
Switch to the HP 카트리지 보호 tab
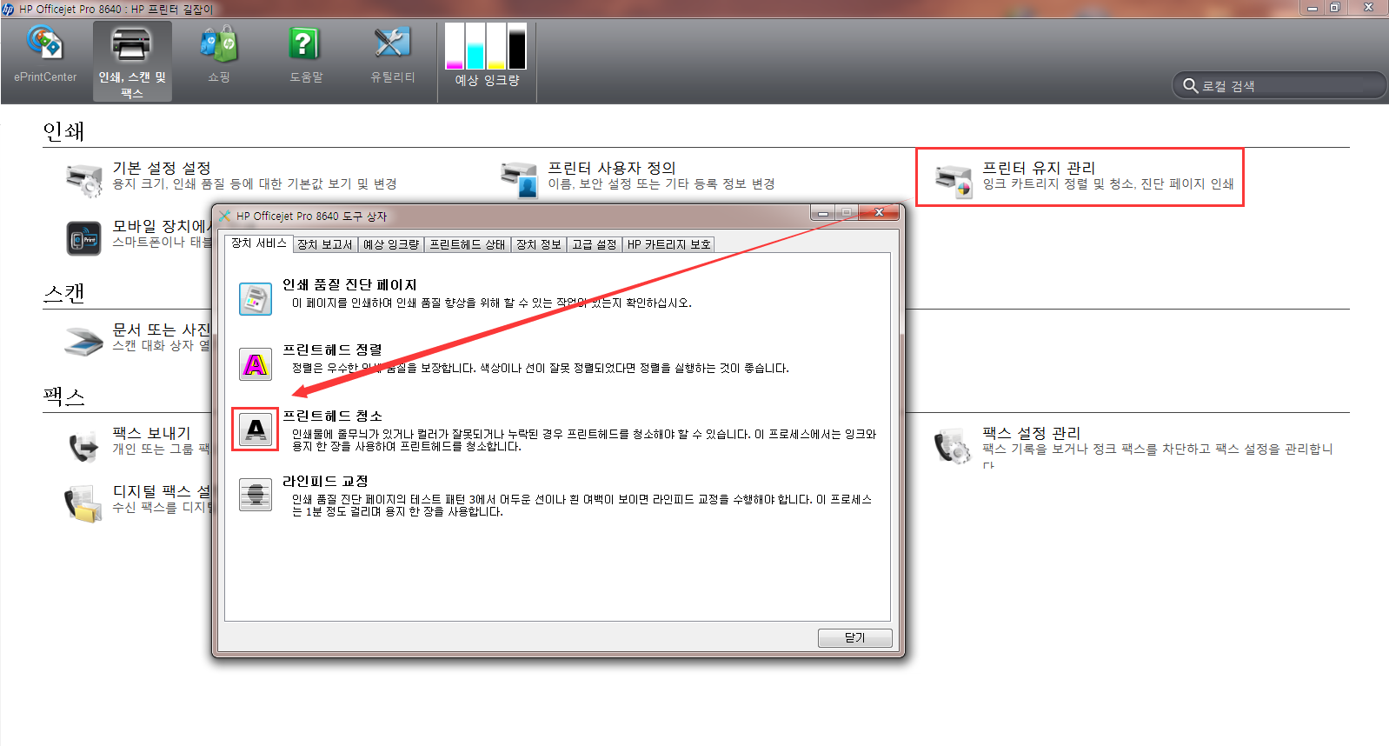[x=668, y=244]
